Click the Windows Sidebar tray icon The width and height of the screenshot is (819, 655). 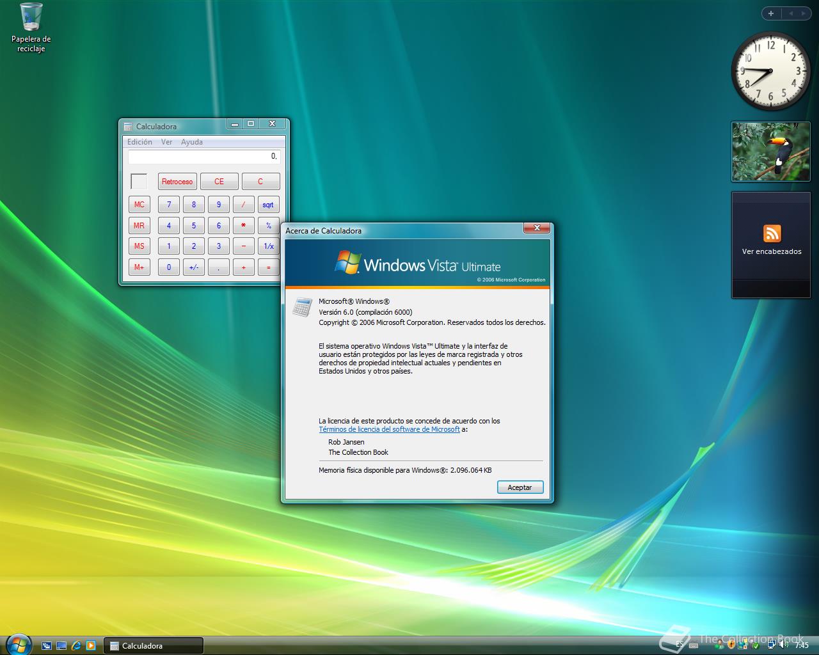tap(743, 645)
